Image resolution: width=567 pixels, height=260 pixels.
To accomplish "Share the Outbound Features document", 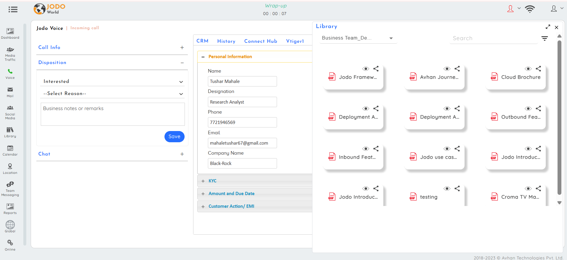I will point(538,109).
